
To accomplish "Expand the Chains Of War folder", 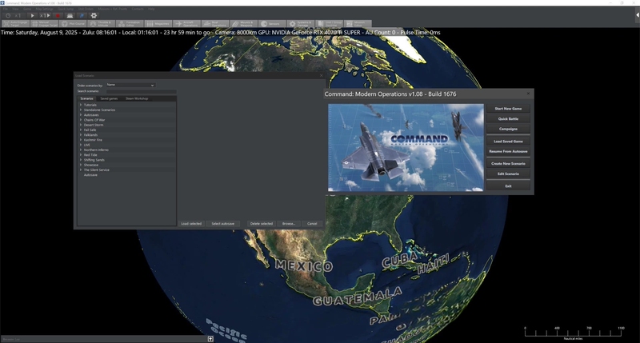I will pos(81,120).
